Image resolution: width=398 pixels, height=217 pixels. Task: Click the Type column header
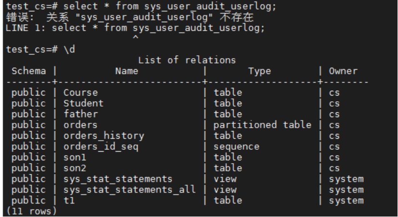(259, 71)
